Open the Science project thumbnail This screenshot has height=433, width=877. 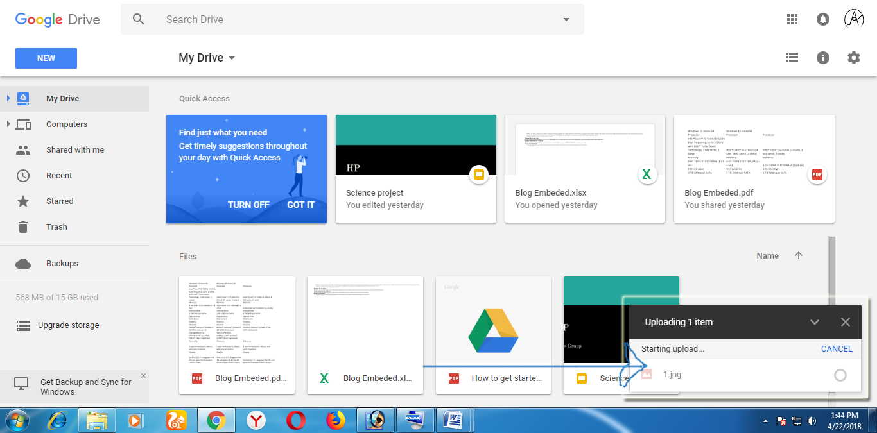tap(416, 144)
